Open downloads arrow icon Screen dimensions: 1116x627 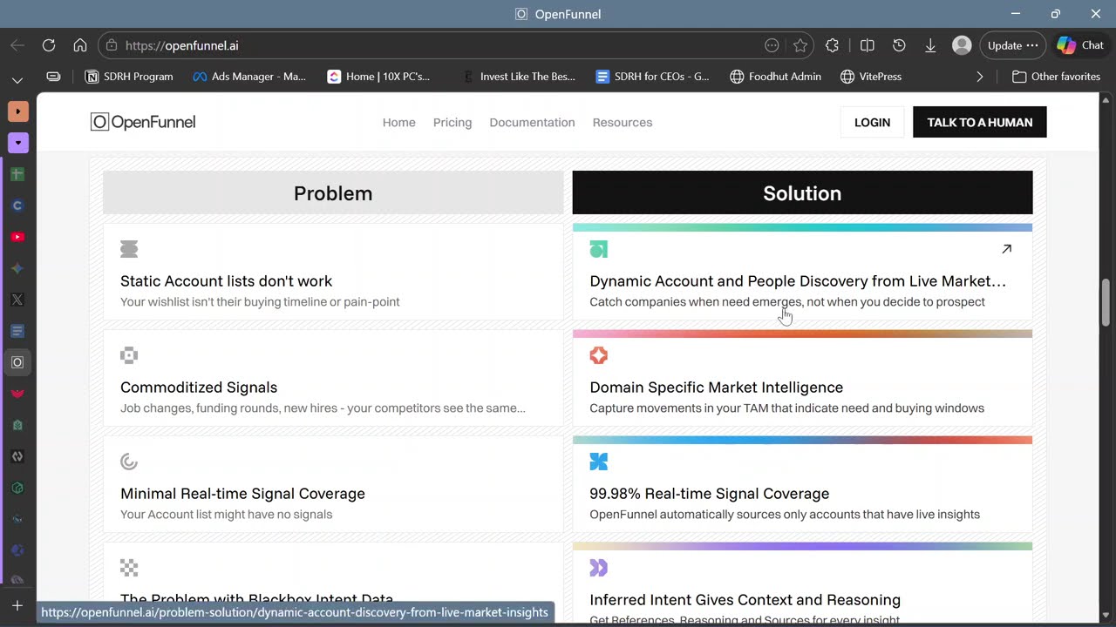tap(930, 45)
